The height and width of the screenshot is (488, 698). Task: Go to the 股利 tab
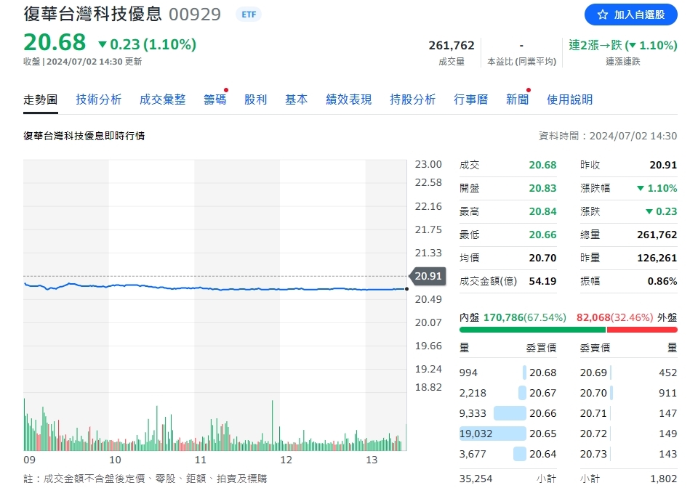pyautogui.click(x=256, y=99)
